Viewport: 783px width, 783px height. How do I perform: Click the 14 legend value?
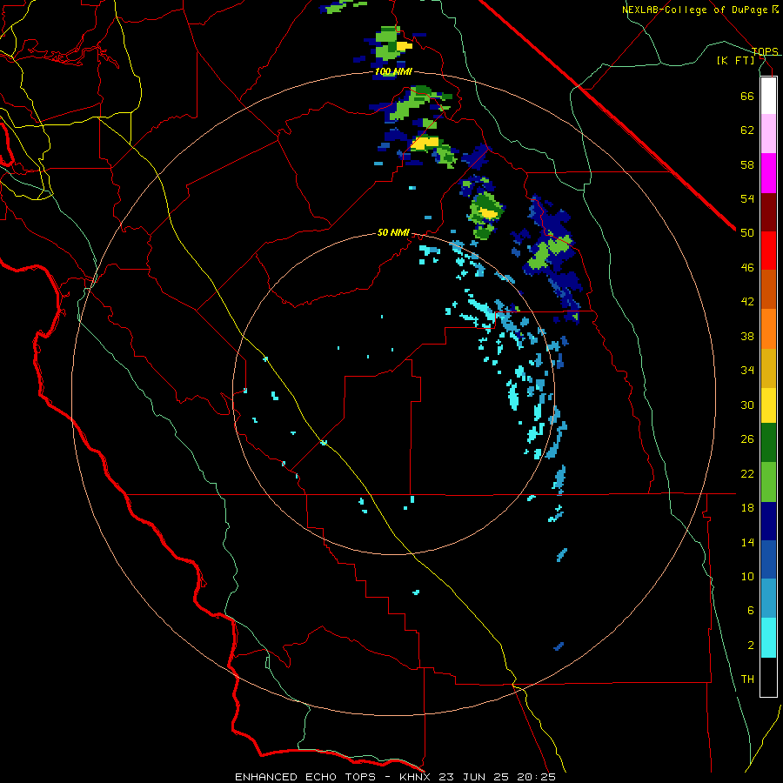click(x=747, y=542)
